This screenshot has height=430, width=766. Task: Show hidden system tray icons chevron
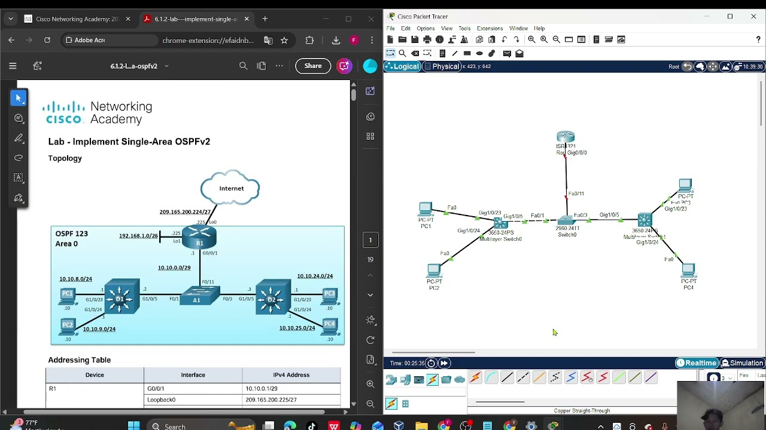point(601,426)
